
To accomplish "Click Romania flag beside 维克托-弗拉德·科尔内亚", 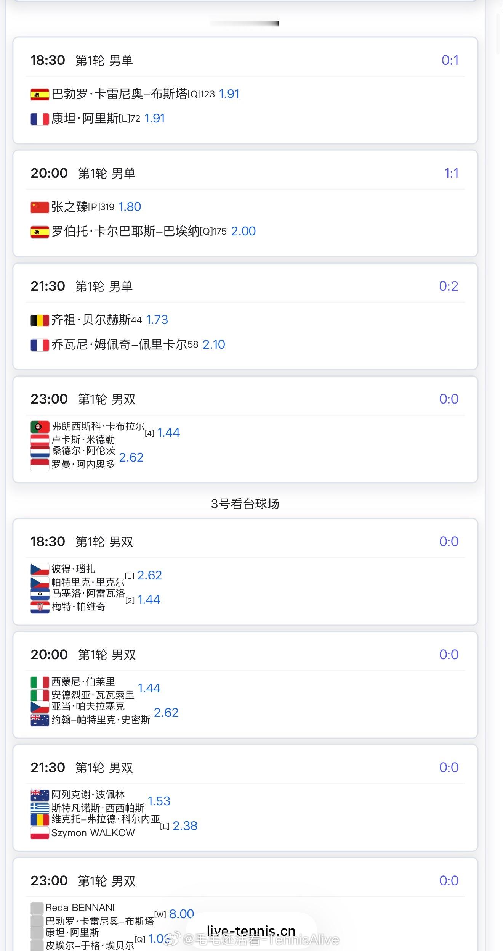I will pyautogui.click(x=40, y=819).
